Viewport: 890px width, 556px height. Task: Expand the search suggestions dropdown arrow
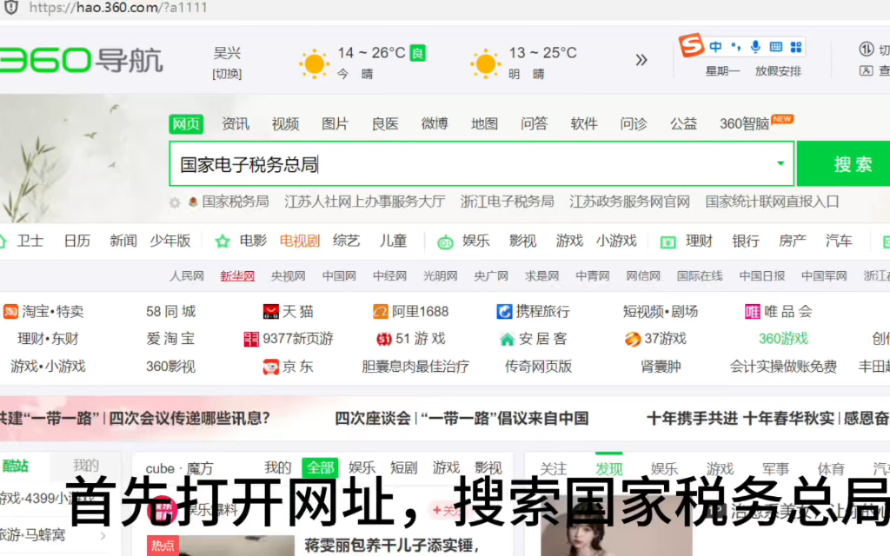[780, 163]
